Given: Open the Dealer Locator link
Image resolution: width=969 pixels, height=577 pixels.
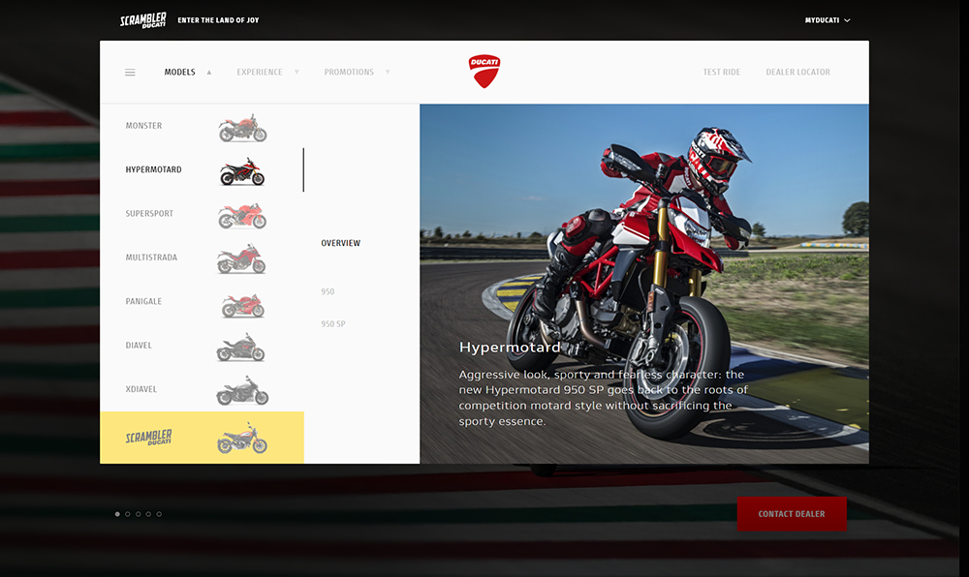Looking at the screenshot, I should (797, 73).
